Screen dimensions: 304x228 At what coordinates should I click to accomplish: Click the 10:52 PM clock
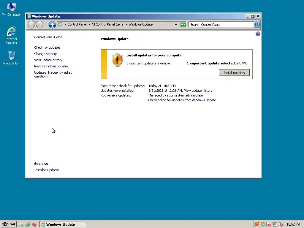[293, 224]
